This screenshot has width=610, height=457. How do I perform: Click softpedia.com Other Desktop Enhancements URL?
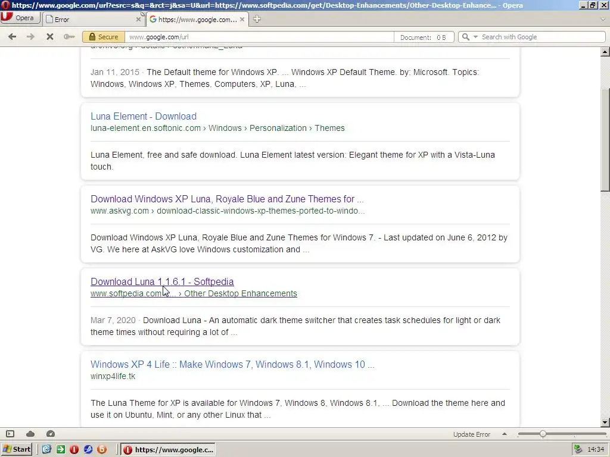(194, 294)
